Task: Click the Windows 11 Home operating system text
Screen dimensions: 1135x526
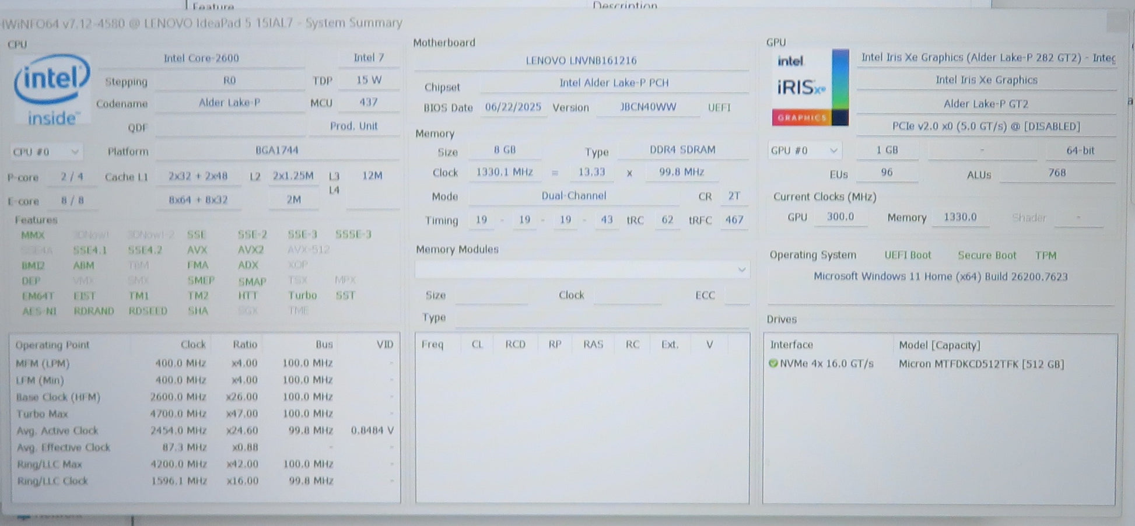Action: point(940,277)
